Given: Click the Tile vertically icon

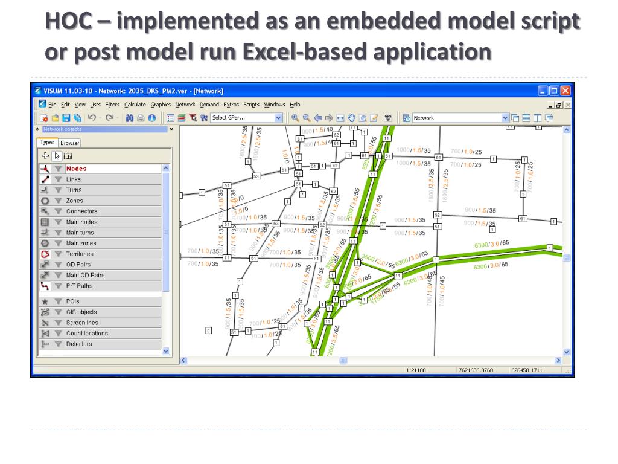Looking at the screenshot, I should click(x=537, y=118).
